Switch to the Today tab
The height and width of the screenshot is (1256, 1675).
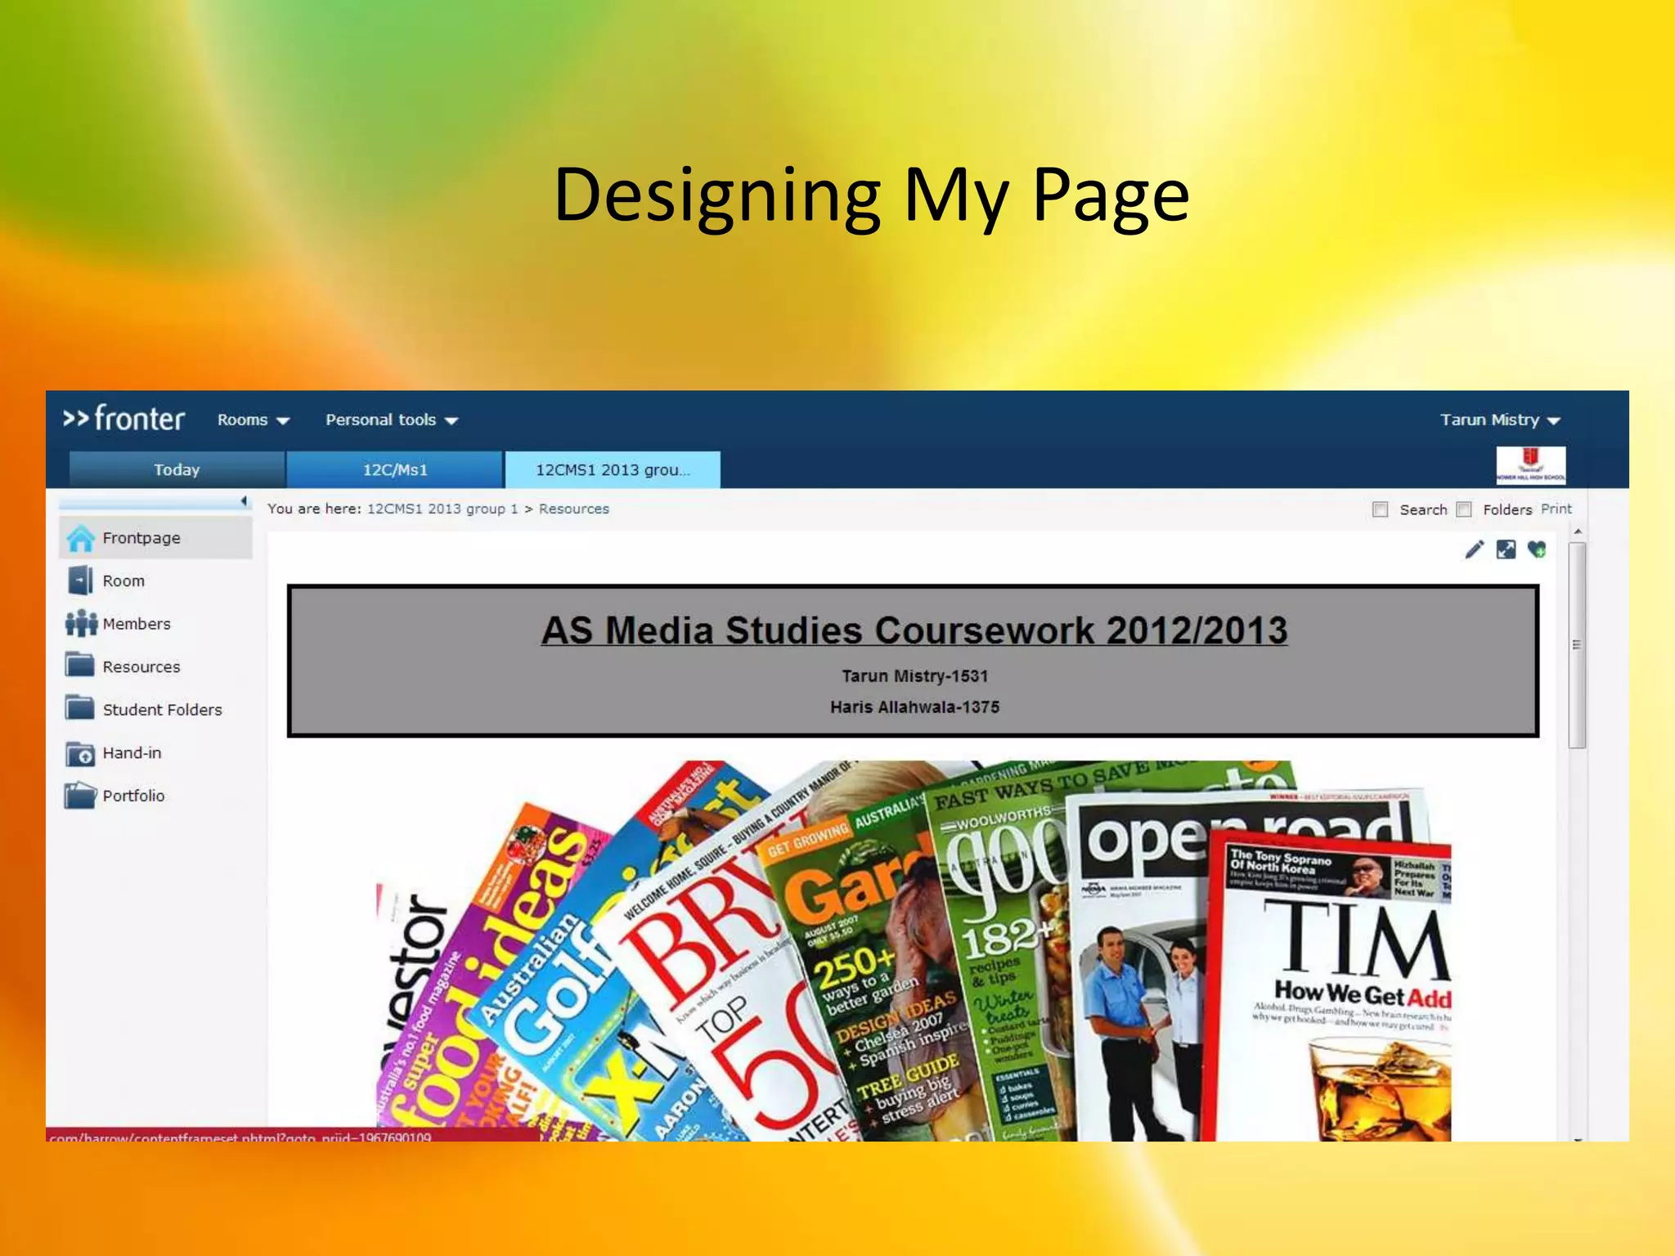[x=177, y=469]
